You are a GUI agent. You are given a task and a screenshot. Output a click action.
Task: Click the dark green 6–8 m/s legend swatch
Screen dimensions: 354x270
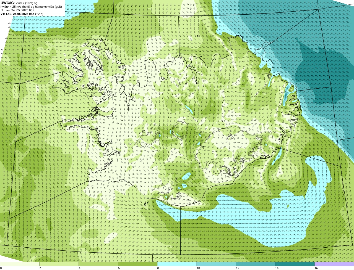(137, 264)
